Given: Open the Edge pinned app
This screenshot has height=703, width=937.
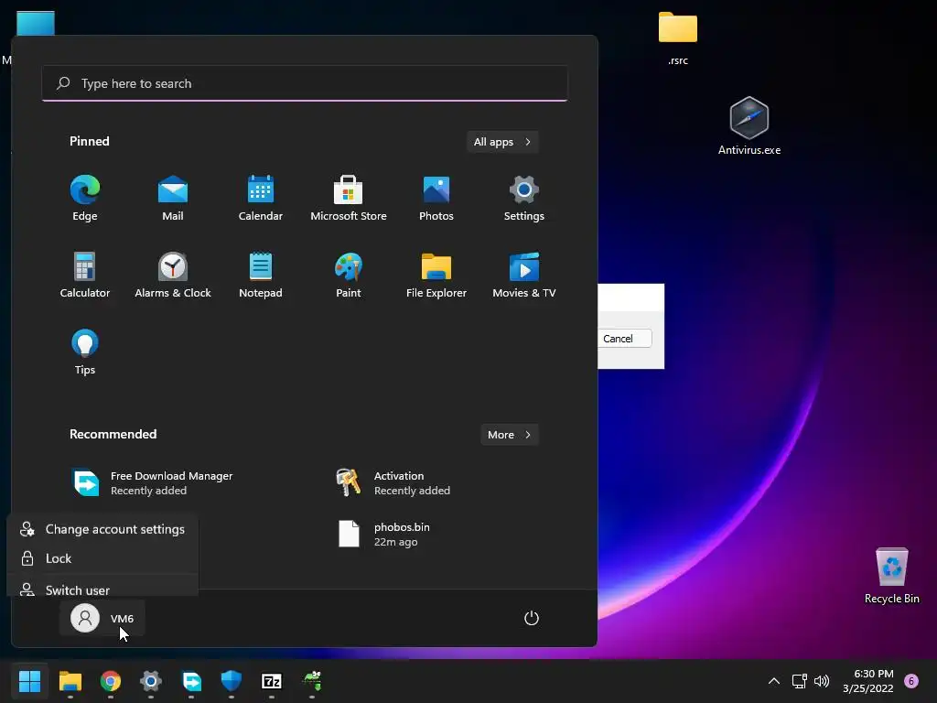Looking at the screenshot, I should [x=85, y=199].
